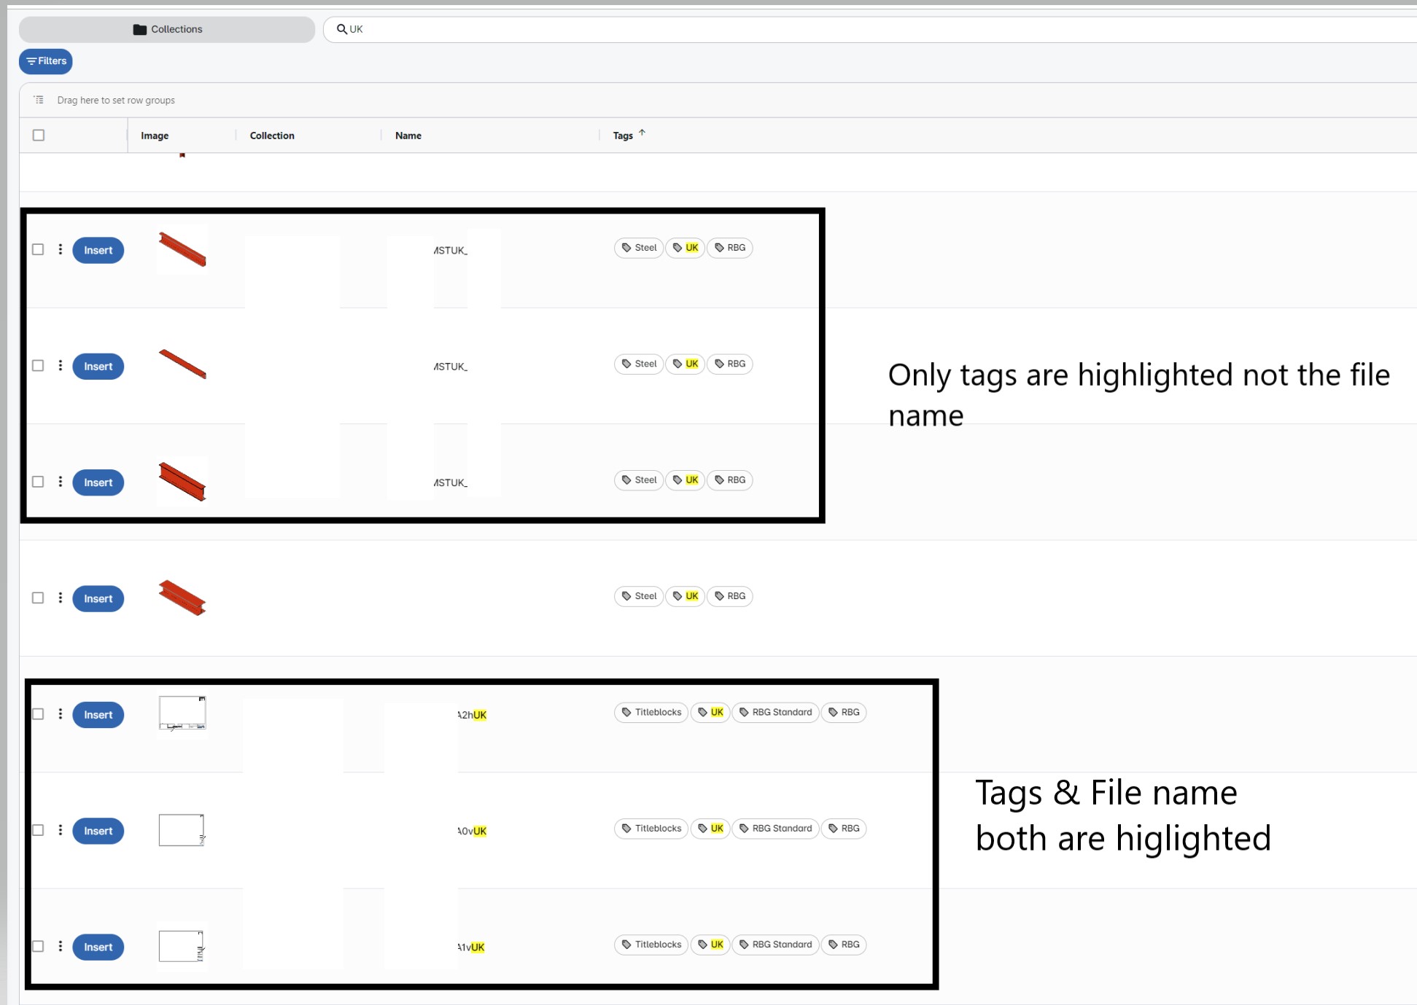Click the row groups icon
The image size is (1417, 1005).
point(39,100)
